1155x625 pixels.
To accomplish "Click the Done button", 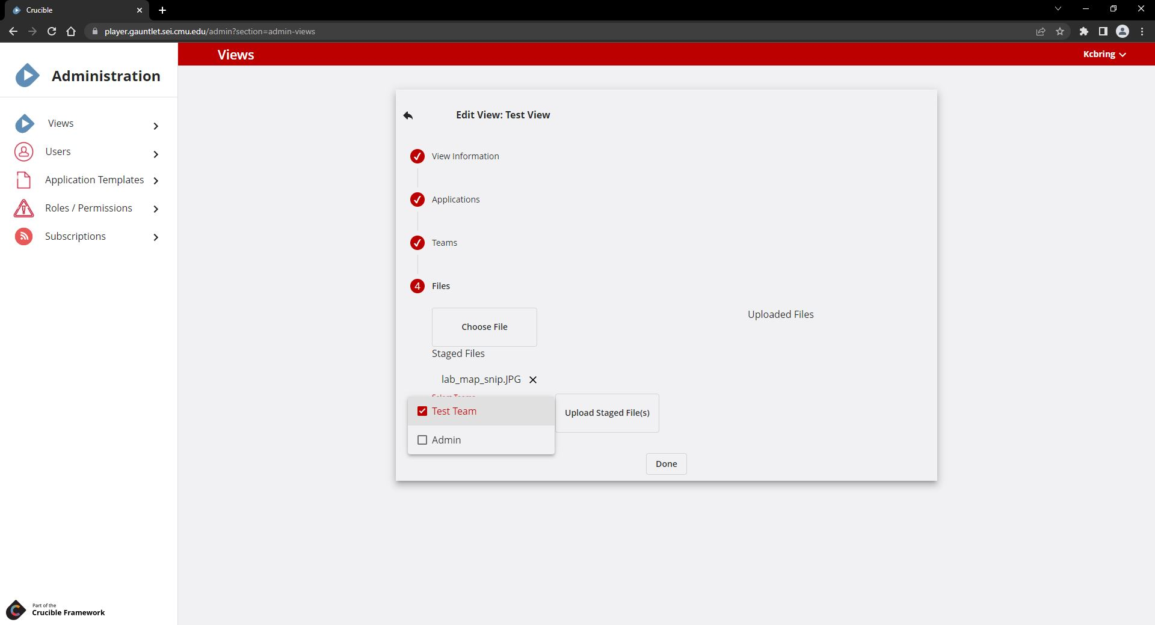I will 665,463.
